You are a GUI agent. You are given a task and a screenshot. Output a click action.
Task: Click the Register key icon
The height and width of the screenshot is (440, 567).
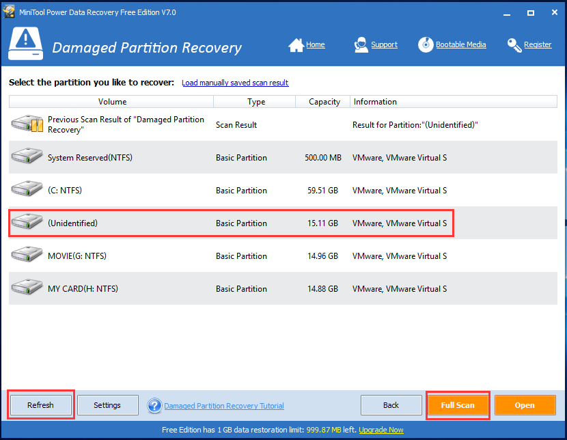(x=514, y=45)
